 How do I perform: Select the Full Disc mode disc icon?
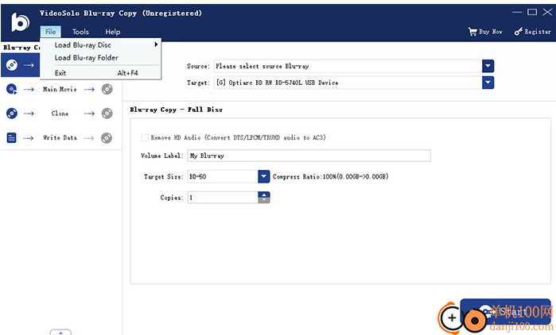12,65
